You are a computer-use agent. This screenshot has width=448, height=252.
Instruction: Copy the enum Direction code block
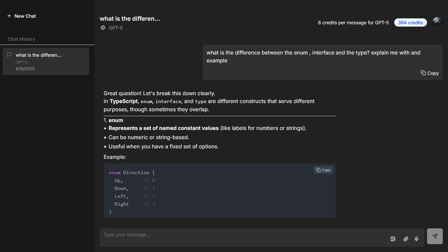point(323,170)
